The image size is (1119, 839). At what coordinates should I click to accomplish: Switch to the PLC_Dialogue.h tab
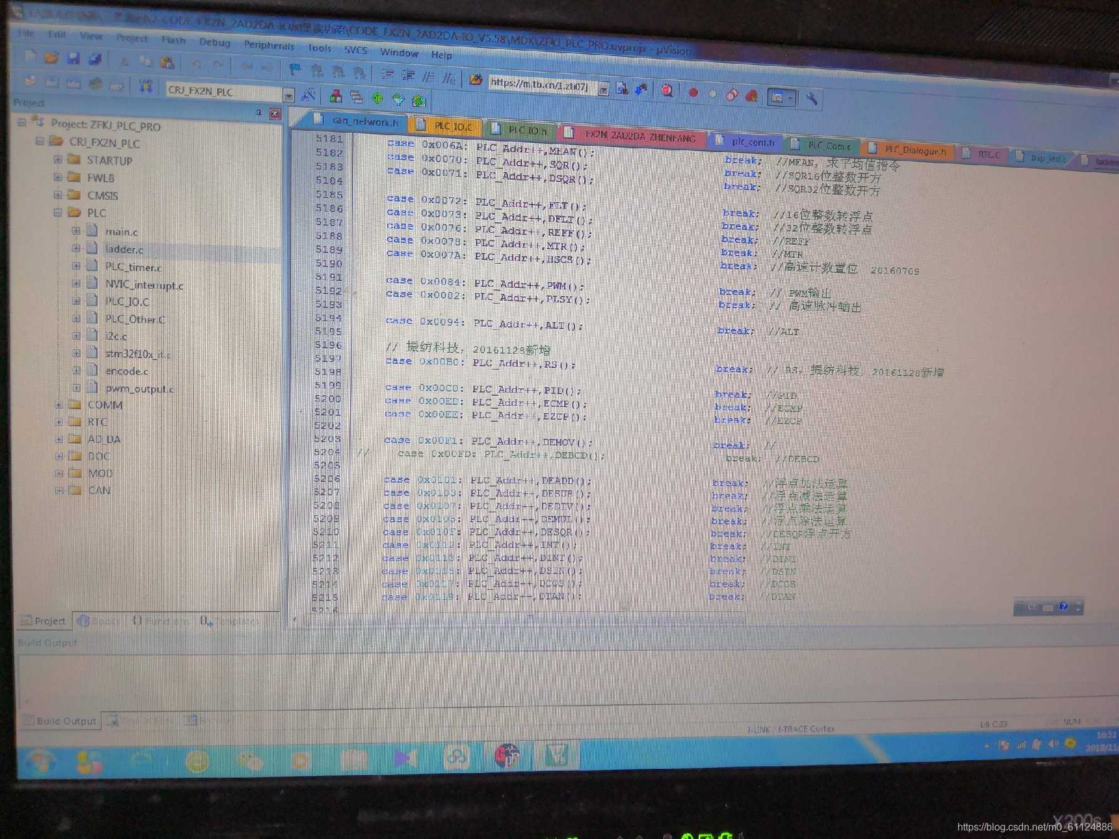(x=909, y=150)
